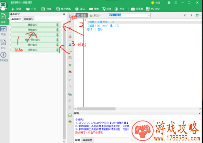Click the right arrow of the editor's horizontal scrollbar

(x=200, y=109)
